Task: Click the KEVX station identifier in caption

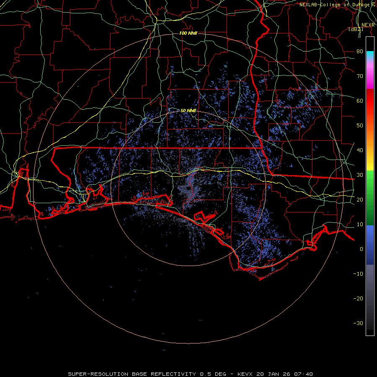Action: [245, 374]
